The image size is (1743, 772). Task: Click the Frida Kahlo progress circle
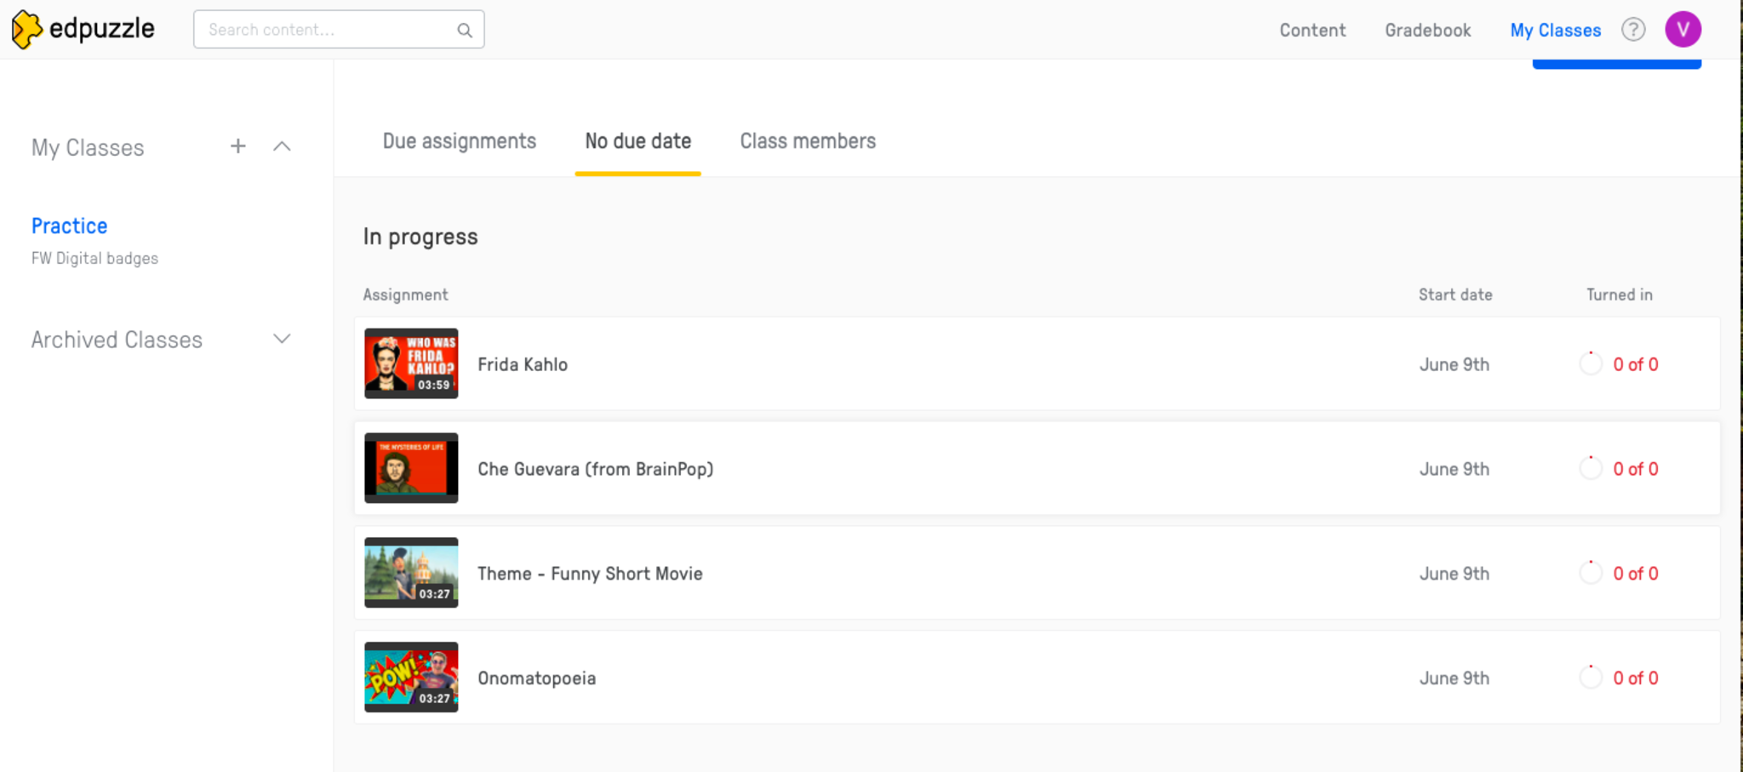click(1591, 364)
